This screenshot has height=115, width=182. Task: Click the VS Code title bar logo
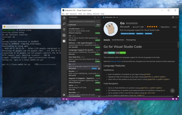[63, 10]
